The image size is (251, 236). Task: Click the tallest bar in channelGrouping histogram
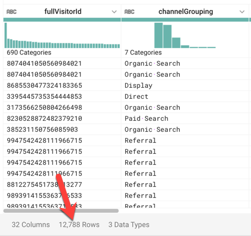(x=158, y=35)
